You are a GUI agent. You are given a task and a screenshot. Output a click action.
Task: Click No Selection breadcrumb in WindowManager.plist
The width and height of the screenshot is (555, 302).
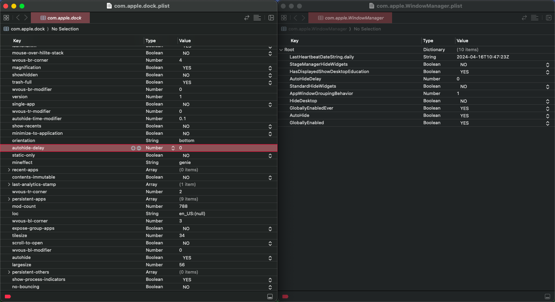367,29
